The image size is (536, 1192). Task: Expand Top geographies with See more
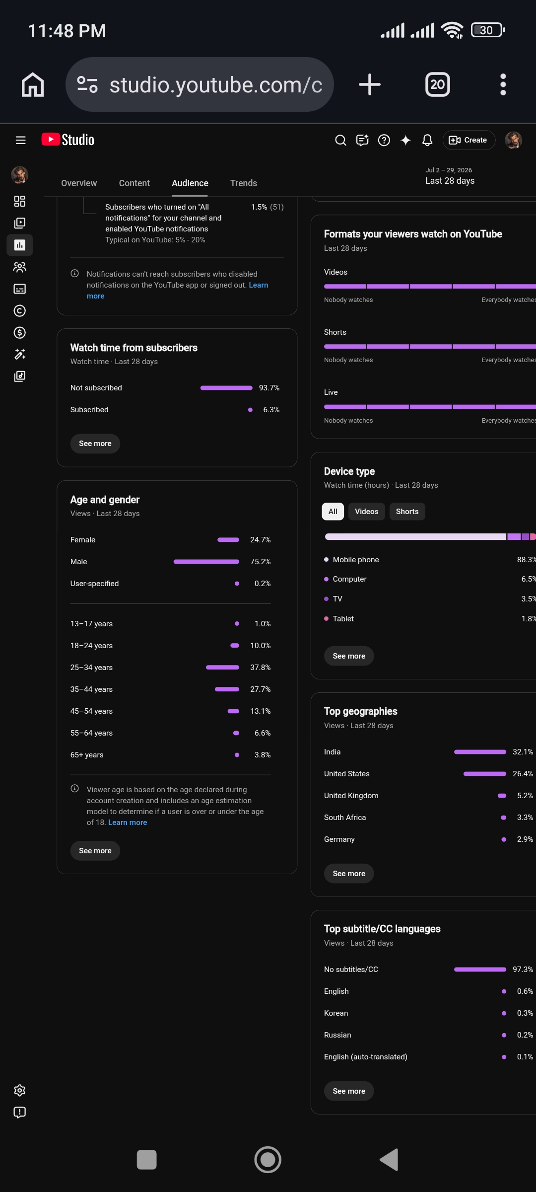tap(349, 874)
